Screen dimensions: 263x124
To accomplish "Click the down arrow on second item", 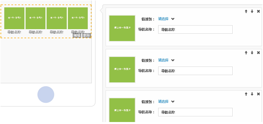I will coord(252,53).
